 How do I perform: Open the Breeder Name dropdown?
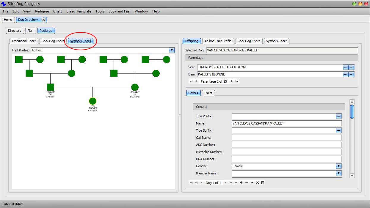[x=339, y=173]
